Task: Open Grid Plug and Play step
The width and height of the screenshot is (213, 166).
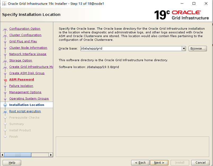Action: coord(23,41)
